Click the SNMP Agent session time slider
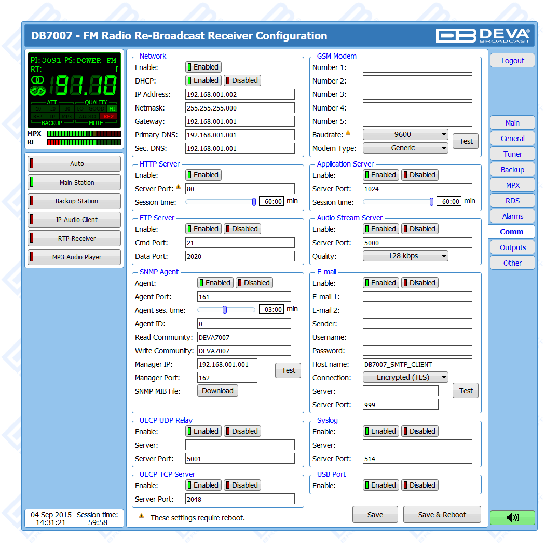The width and height of the screenshot is (559, 552). point(225,310)
